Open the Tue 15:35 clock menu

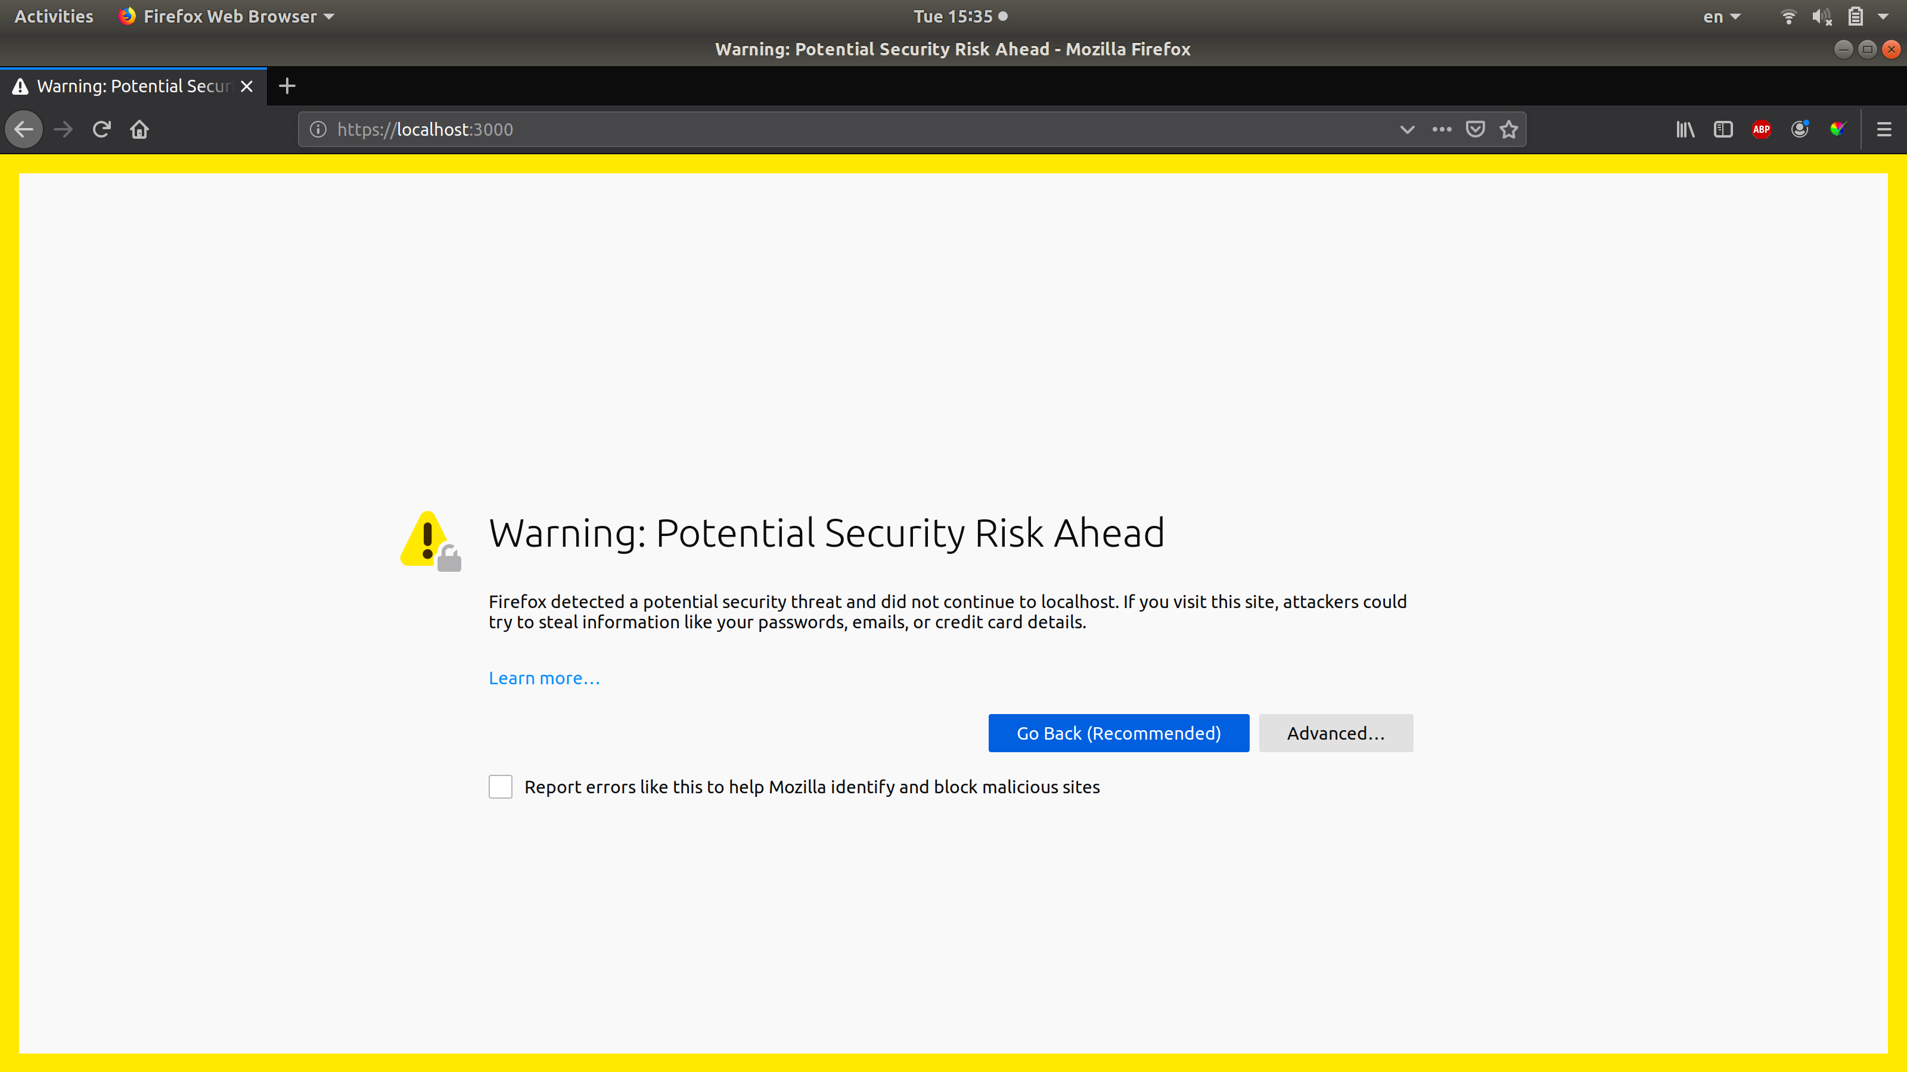coord(960,16)
